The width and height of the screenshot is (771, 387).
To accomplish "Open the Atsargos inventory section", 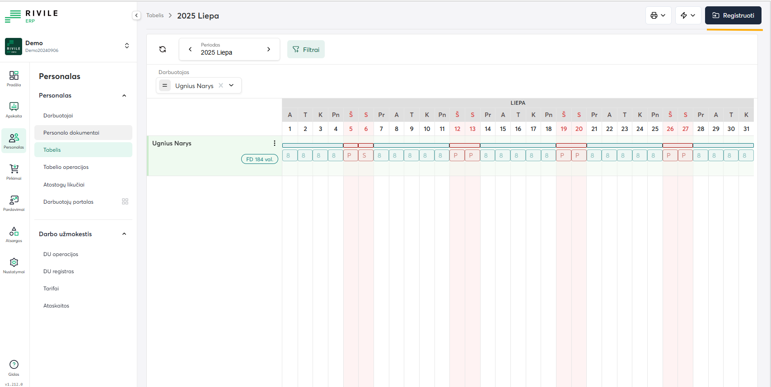I will (14, 234).
